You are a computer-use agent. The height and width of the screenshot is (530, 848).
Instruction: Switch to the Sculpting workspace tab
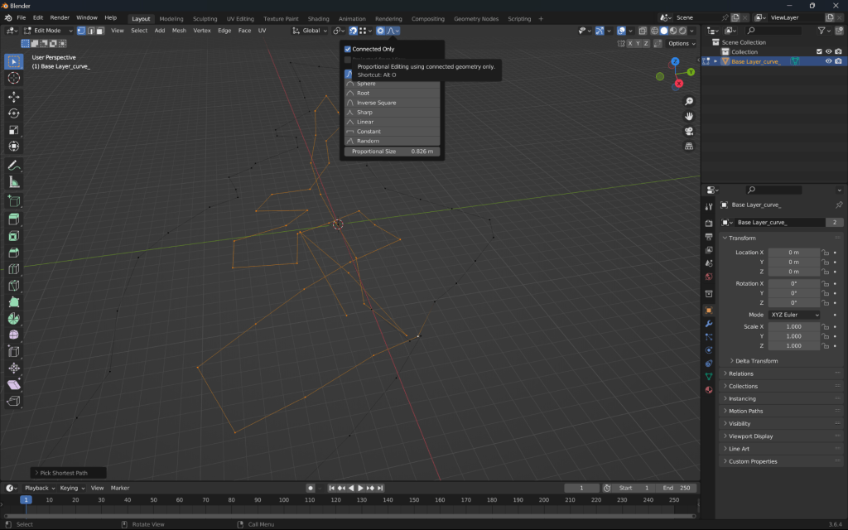pyautogui.click(x=205, y=18)
